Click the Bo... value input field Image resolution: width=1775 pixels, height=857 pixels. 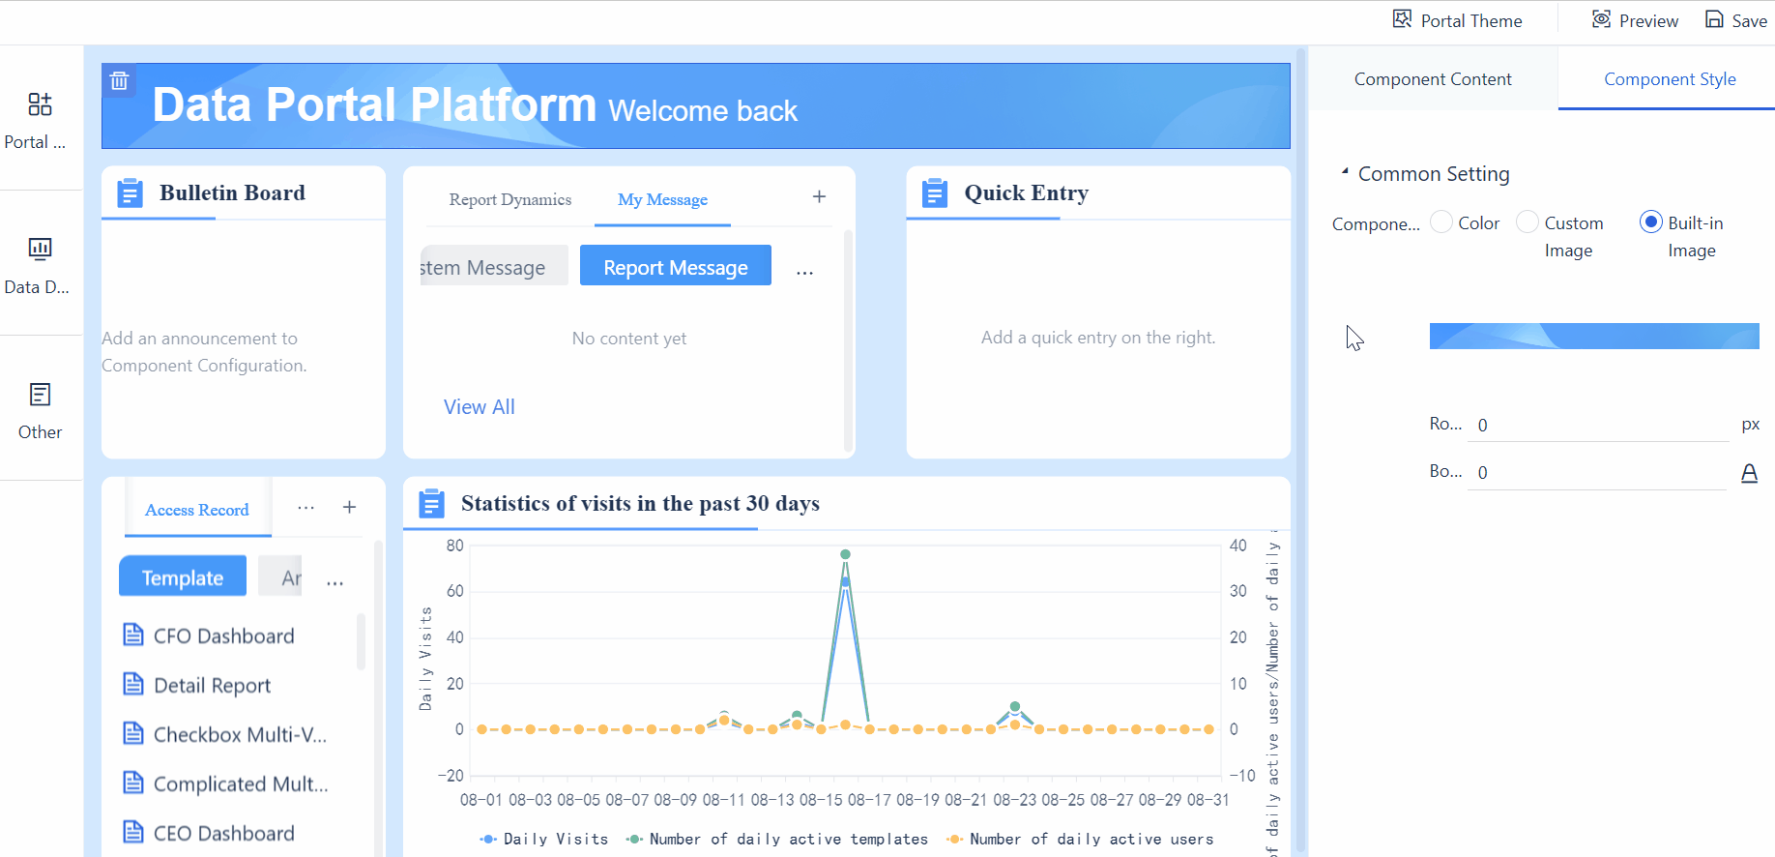coord(1597,473)
